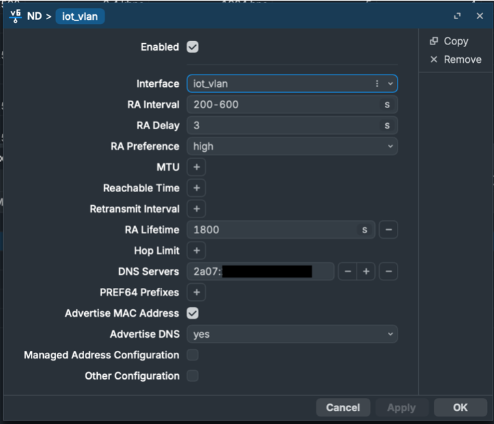The height and width of the screenshot is (424, 494).
Task: Click the Remove action
Action: click(x=456, y=59)
